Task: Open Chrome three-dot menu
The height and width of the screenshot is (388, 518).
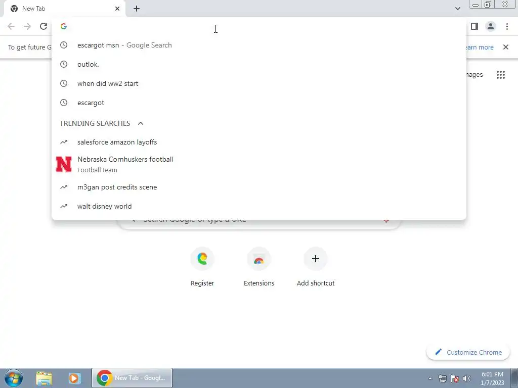Action: tap(507, 26)
